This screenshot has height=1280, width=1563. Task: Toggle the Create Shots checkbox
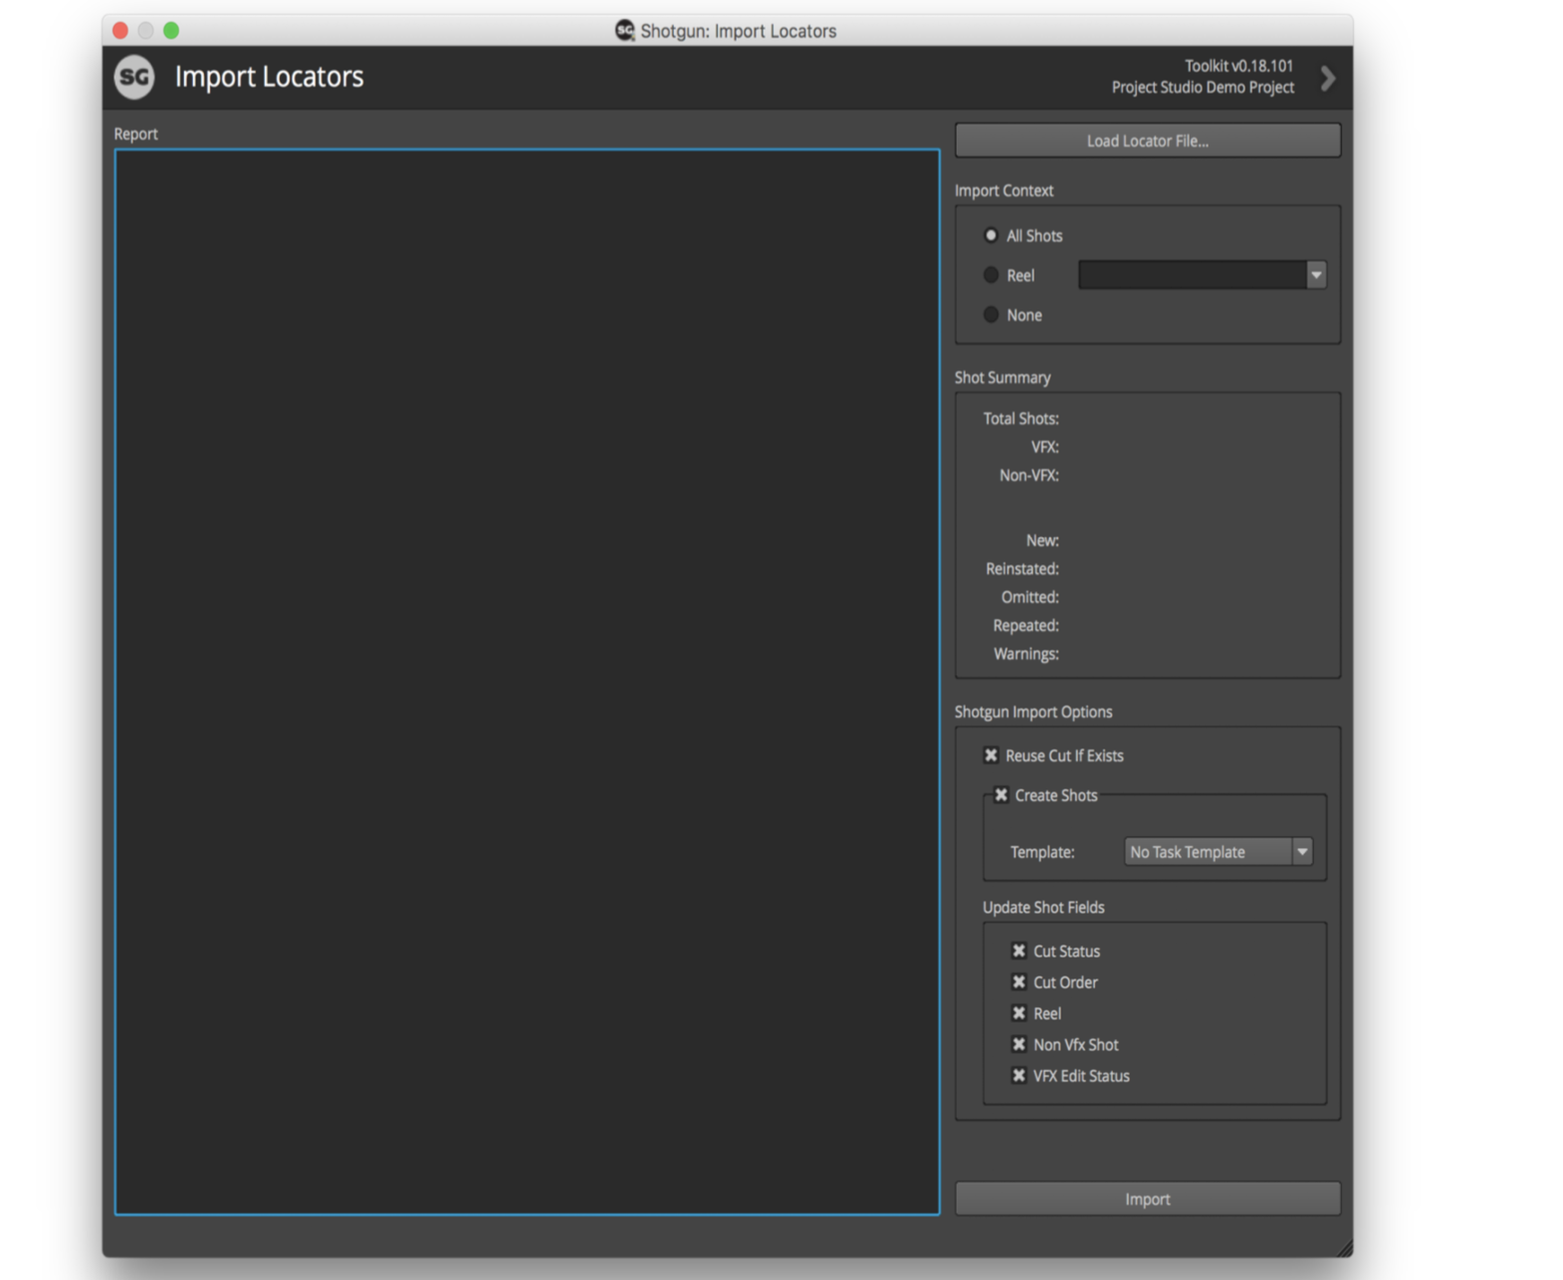tap(1002, 795)
